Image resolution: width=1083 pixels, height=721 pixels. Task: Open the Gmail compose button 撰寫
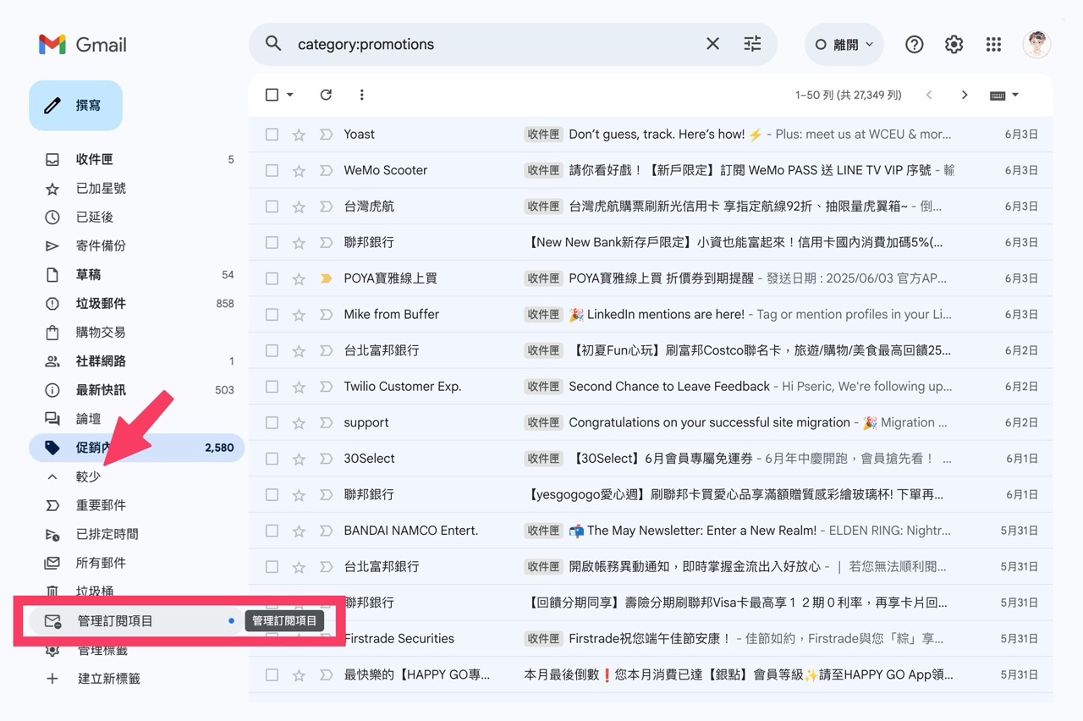75,105
